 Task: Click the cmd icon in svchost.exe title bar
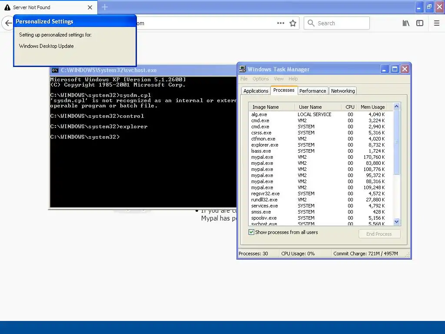[55, 70]
